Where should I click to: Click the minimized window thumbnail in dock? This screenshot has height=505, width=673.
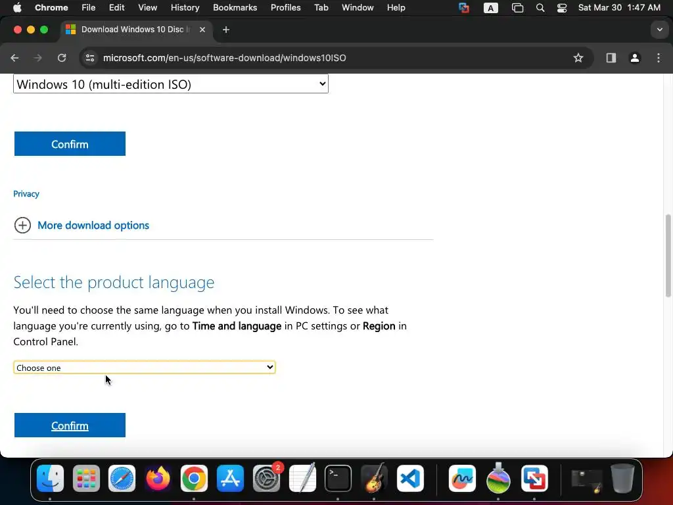[x=586, y=481]
